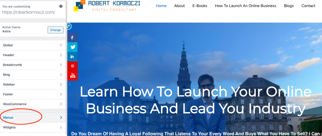Open How To Launch An Online Business link
The width and height of the screenshot is (322, 136).
point(246,6)
